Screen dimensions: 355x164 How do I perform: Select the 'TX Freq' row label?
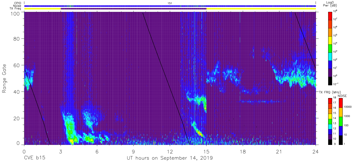pos(15,8)
